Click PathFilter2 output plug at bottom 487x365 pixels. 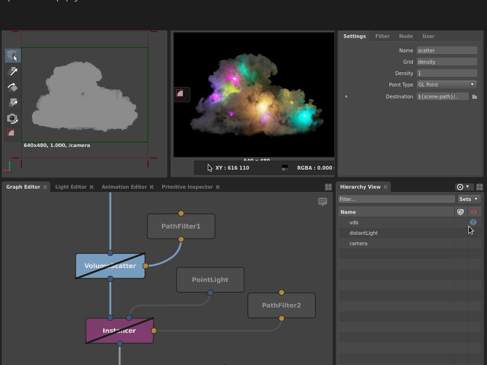(x=282, y=318)
